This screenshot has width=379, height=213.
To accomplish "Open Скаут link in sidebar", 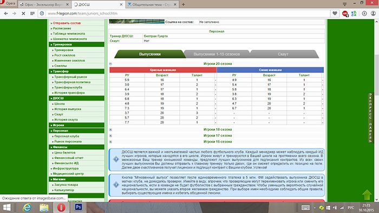I will [58, 115].
